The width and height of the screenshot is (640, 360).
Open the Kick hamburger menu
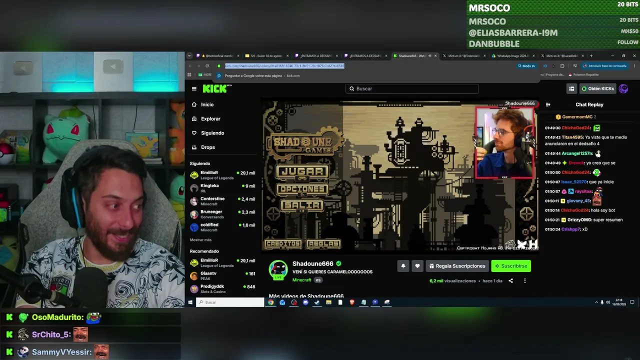tap(194, 88)
